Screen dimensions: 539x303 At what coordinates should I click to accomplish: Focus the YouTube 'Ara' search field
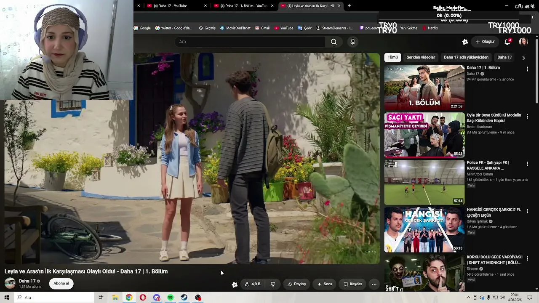(x=250, y=42)
